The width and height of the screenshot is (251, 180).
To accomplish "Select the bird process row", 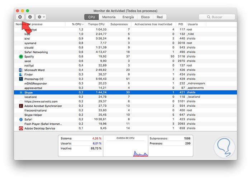I will point(126,39).
